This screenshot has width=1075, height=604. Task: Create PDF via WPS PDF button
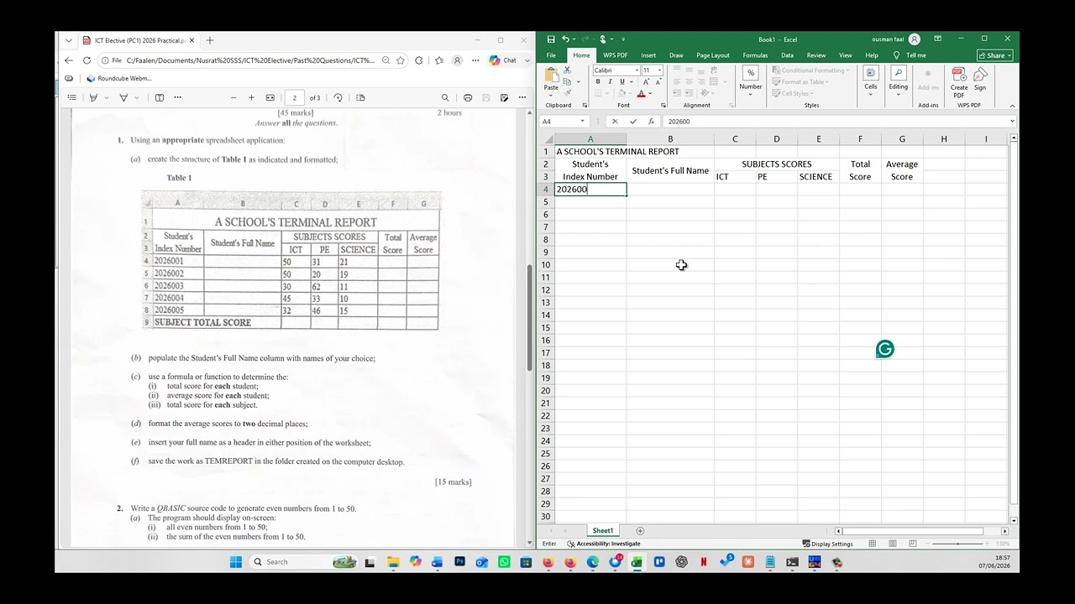click(x=958, y=83)
